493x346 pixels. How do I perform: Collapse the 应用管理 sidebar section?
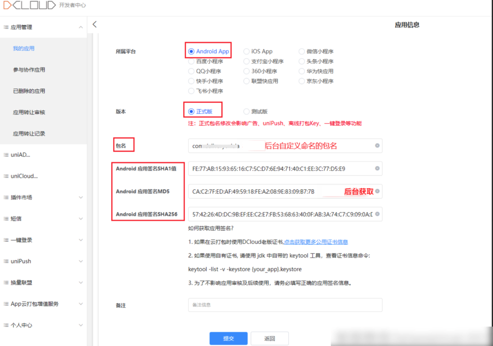80,27
